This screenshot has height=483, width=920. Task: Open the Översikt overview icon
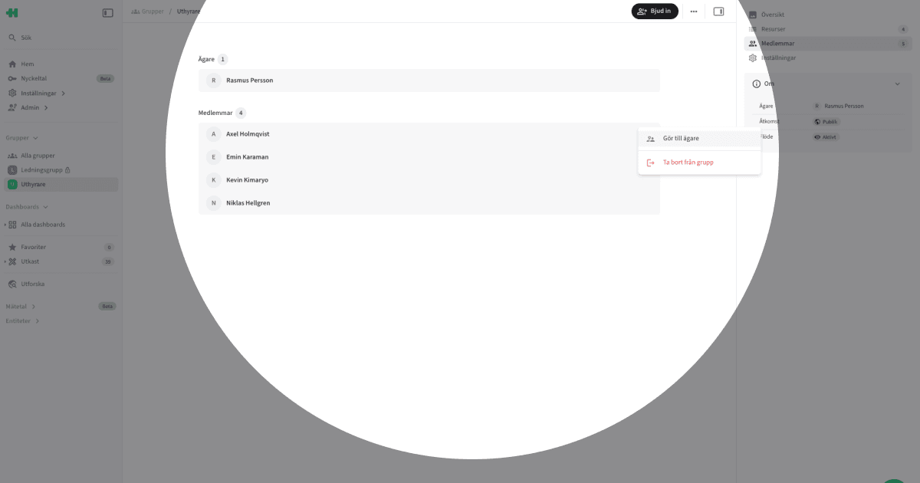point(752,14)
